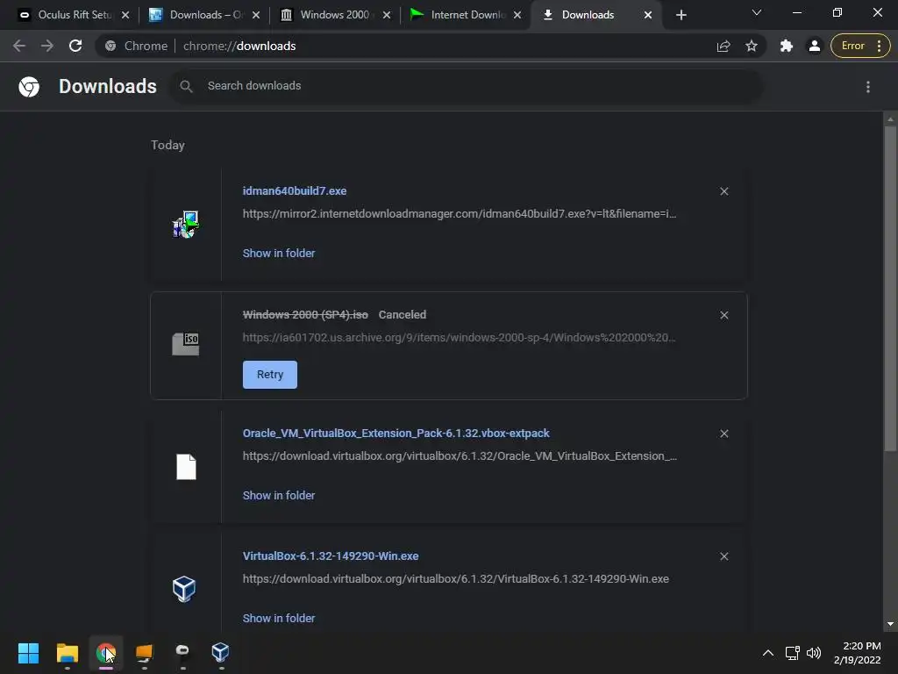Show VirtualBox-6.1.32 Win.exe in folder
898x674 pixels.
[279, 619]
